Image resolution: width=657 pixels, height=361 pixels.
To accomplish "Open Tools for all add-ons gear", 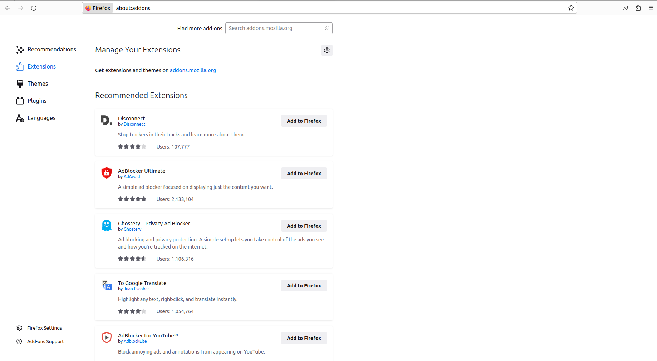I will tap(327, 50).
